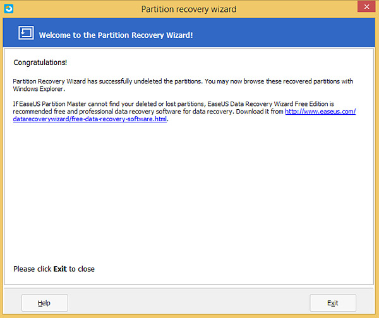The width and height of the screenshot is (379, 318).
Task: Click the empty white area of the content pane
Action: point(189,196)
